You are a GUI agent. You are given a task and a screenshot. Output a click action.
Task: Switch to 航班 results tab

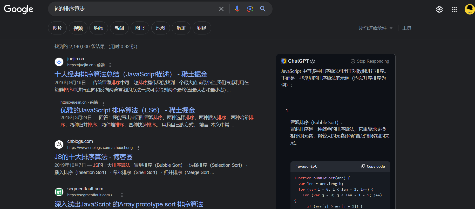181,28
